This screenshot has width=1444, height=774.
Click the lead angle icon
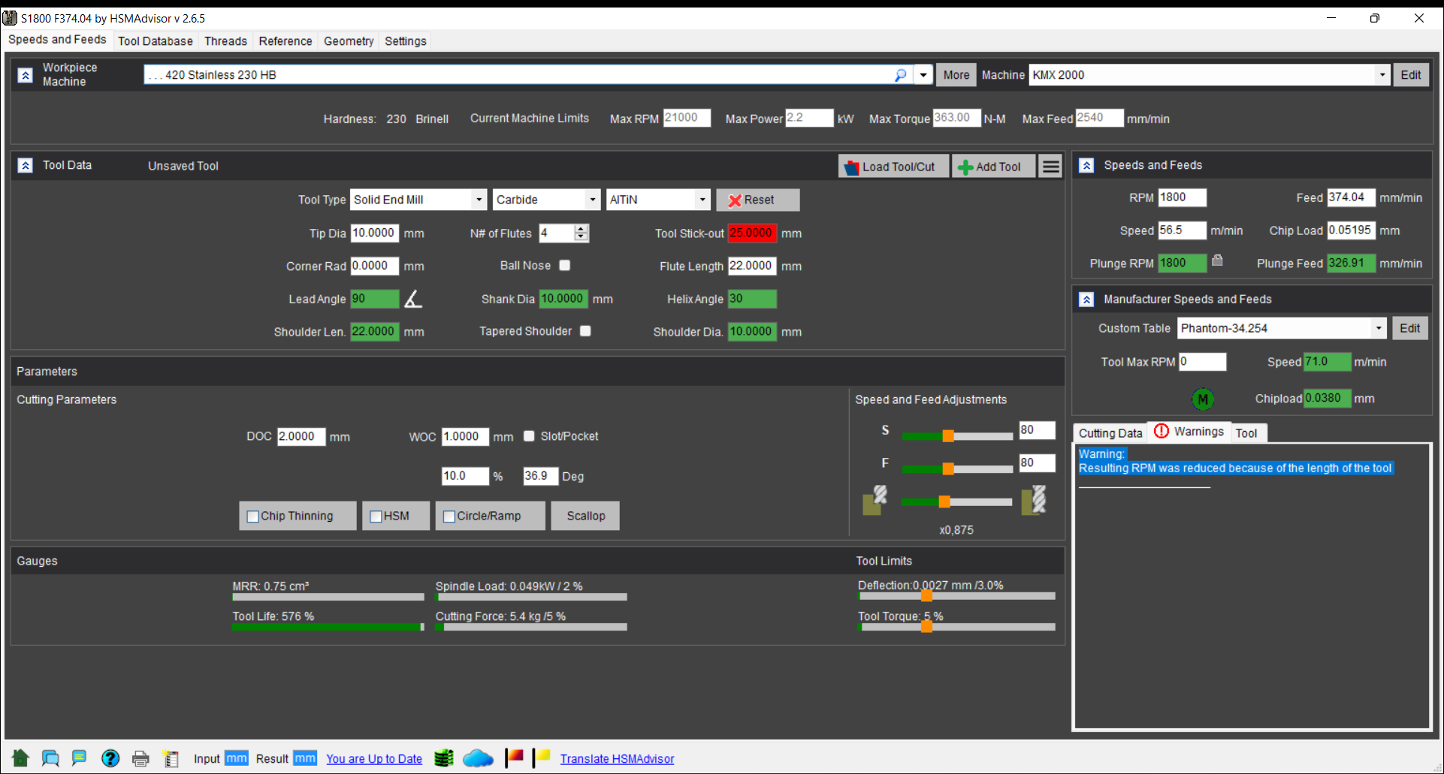click(413, 299)
